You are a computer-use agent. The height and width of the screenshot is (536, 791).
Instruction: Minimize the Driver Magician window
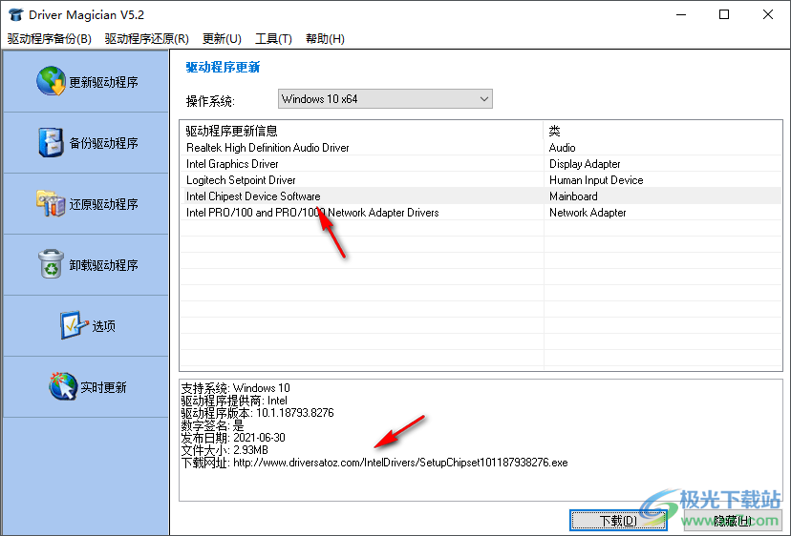point(680,14)
